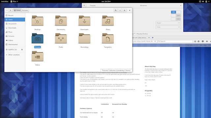Open Music from the Files sidebar
This screenshot has height=118, width=211.
pyautogui.click(x=15, y=32)
